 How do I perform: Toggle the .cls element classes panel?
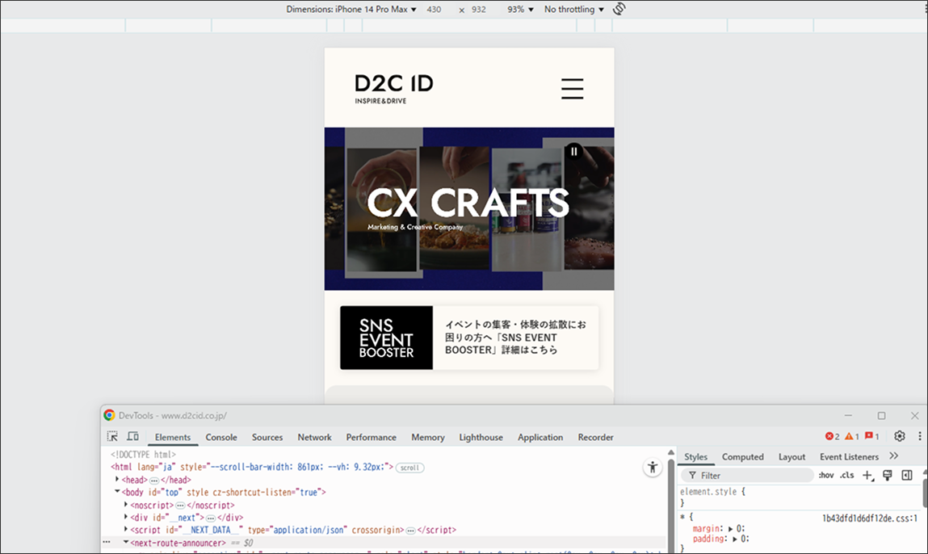pos(847,476)
